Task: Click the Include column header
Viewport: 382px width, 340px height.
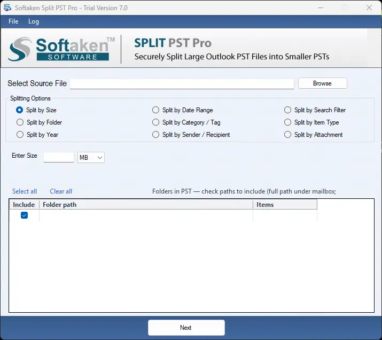Action: pos(24,205)
